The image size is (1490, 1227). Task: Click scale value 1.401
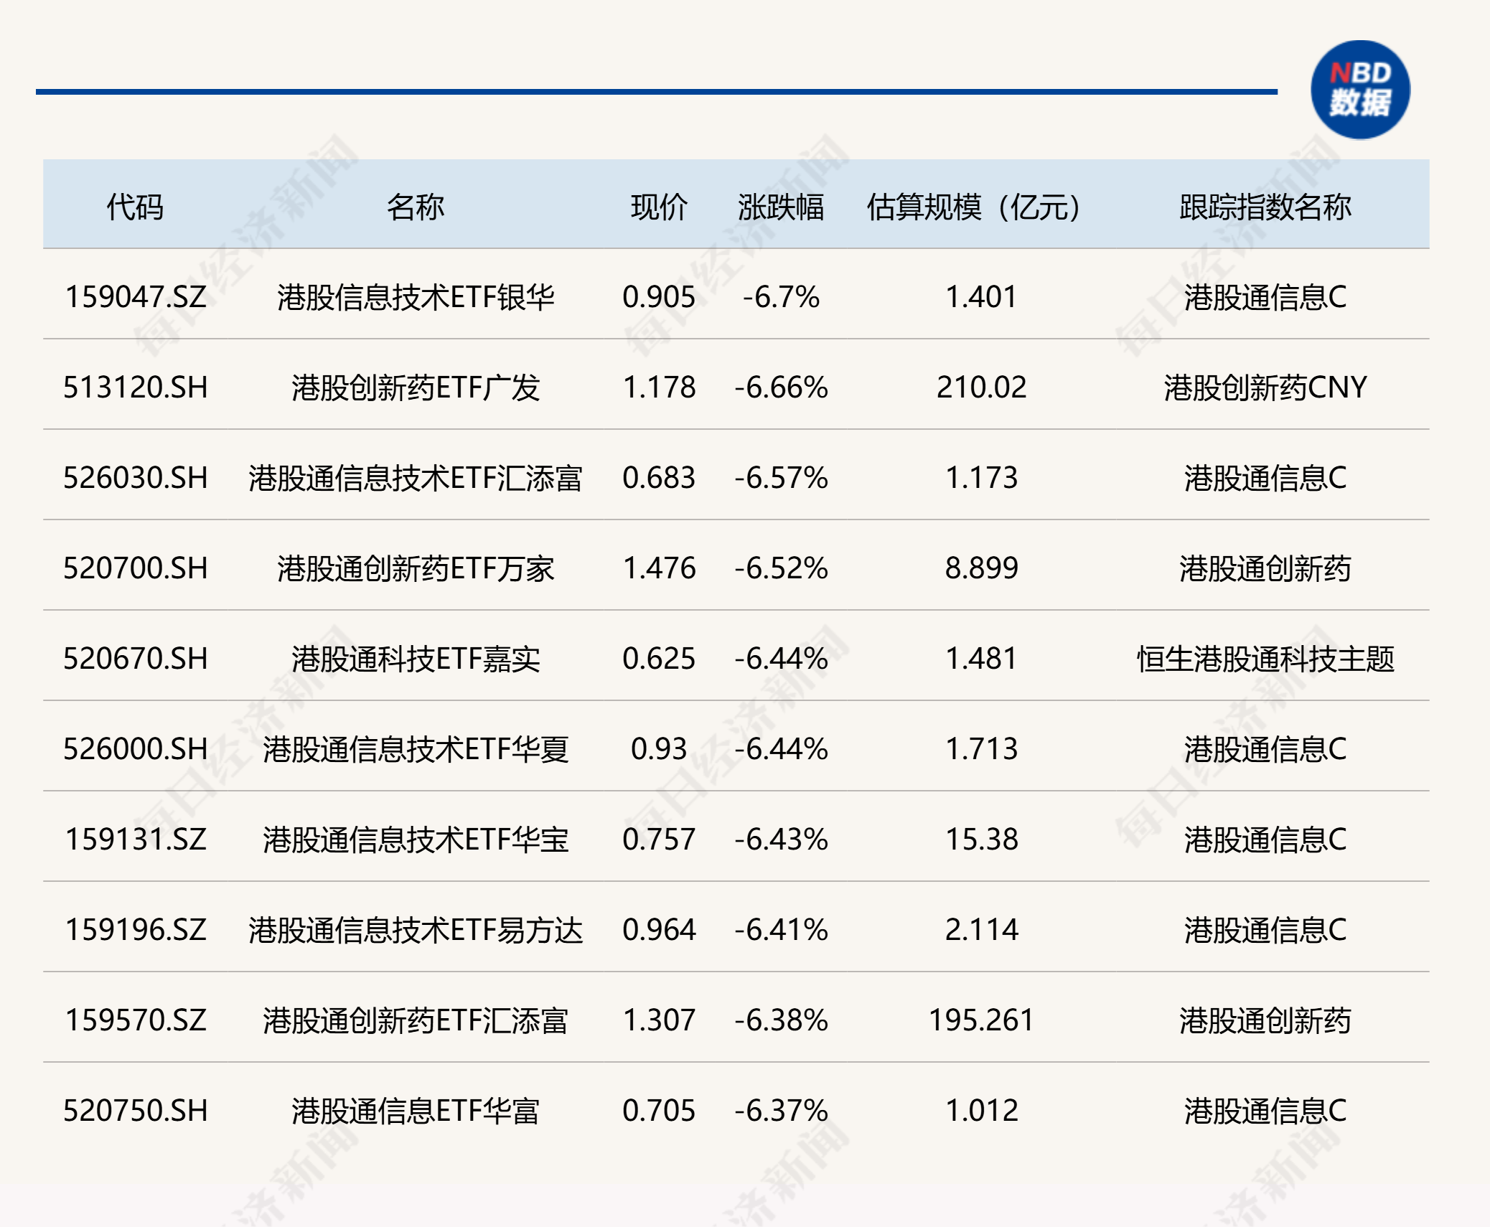[981, 297]
